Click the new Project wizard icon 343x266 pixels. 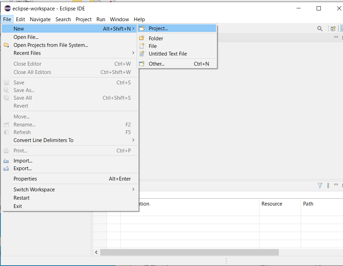[x=142, y=28]
